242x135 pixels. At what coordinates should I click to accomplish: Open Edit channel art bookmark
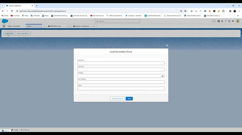tap(97, 16)
